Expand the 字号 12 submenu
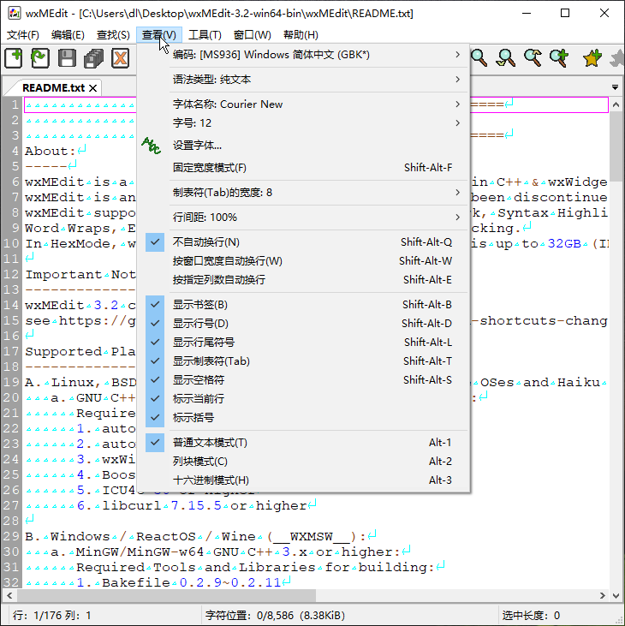Viewport: 625px width, 626px height. point(302,123)
